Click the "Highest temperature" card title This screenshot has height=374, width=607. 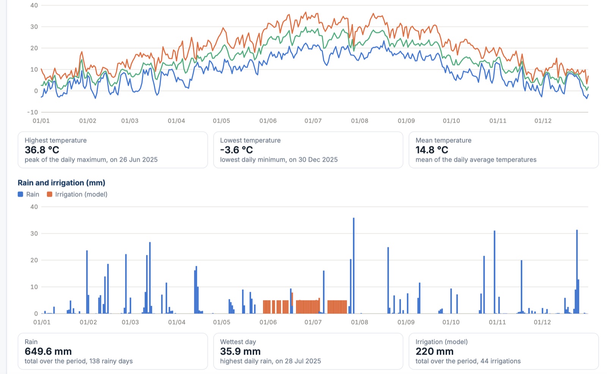pos(56,140)
